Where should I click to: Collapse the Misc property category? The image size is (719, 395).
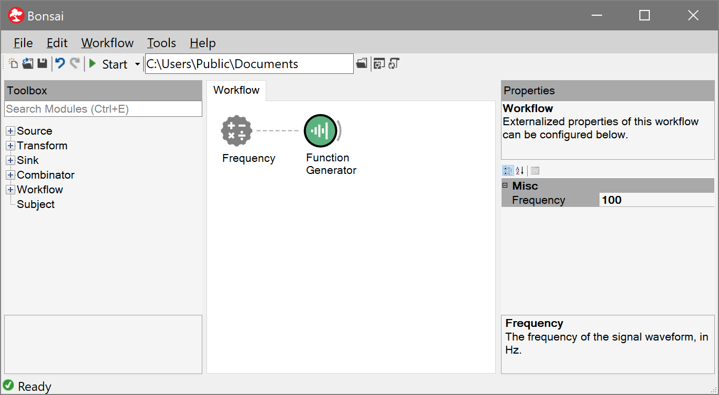(x=505, y=185)
